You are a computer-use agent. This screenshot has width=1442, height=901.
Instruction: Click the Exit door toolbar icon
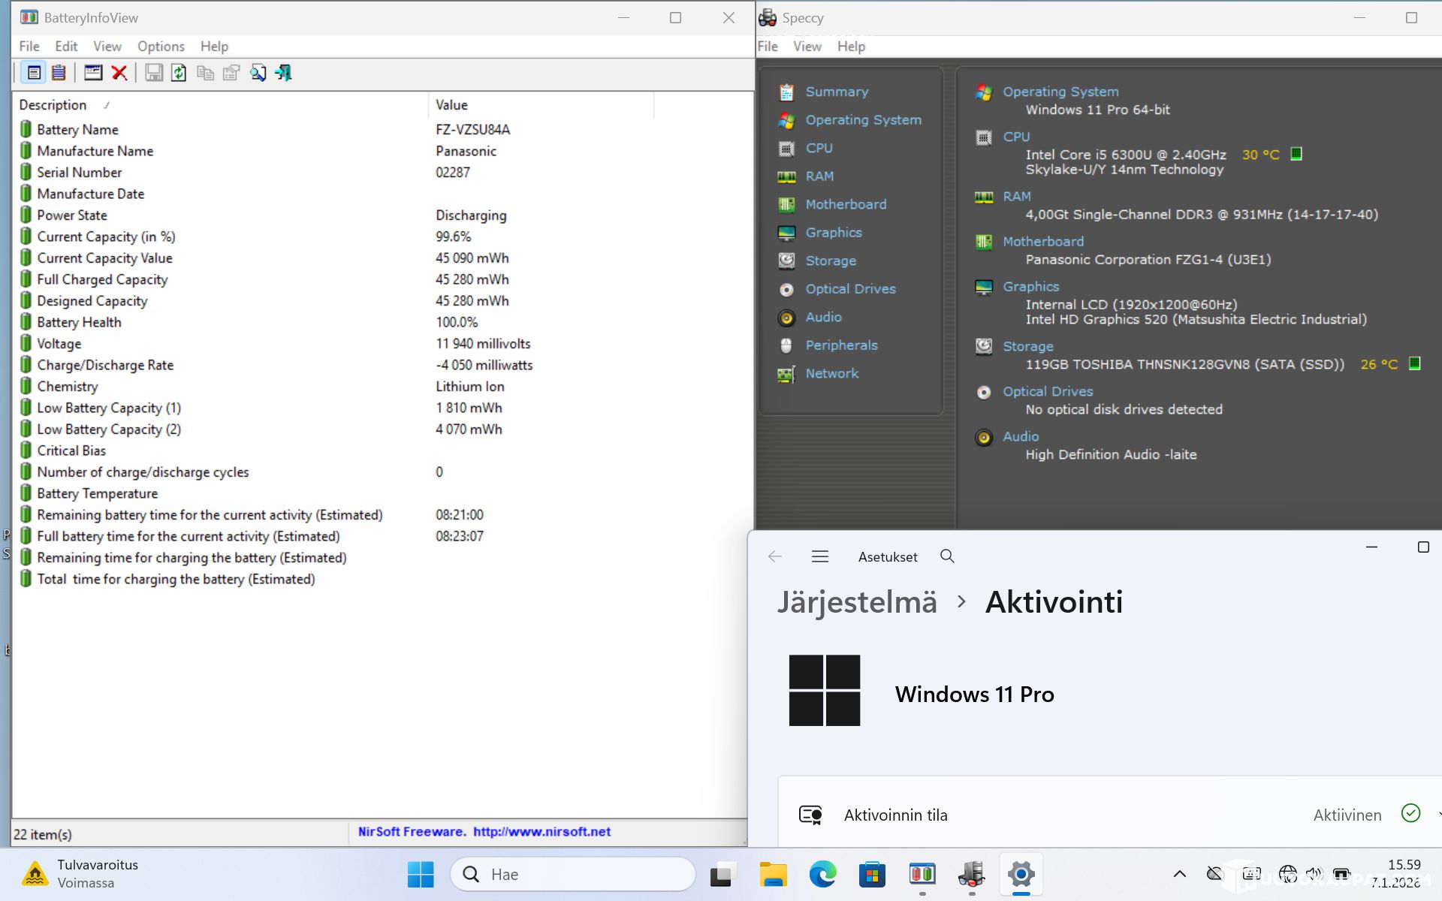[x=283, y=73]
